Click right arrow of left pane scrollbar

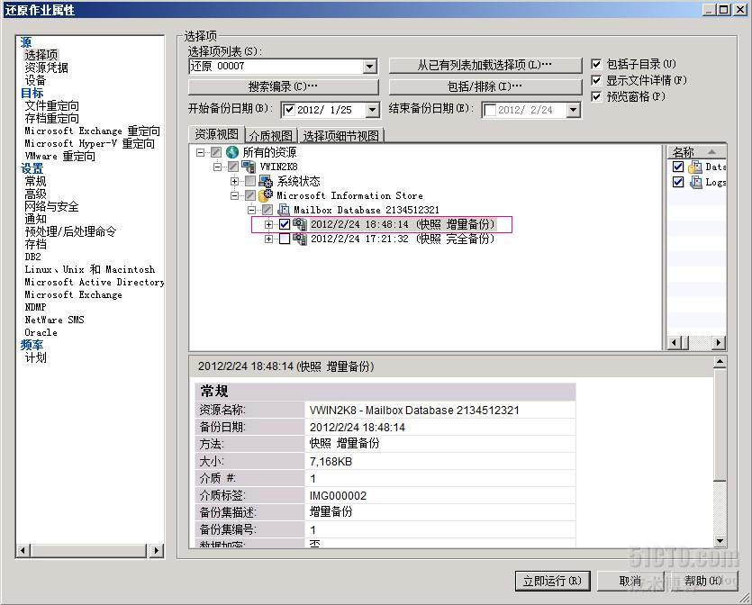coord(157,550)
